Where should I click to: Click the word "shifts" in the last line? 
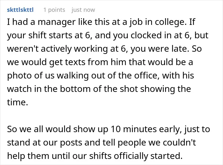(100, 156)
